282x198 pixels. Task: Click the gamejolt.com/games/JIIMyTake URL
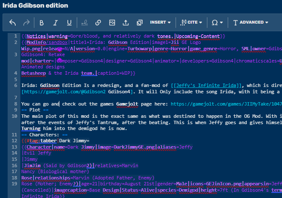[x=226, y=104]
